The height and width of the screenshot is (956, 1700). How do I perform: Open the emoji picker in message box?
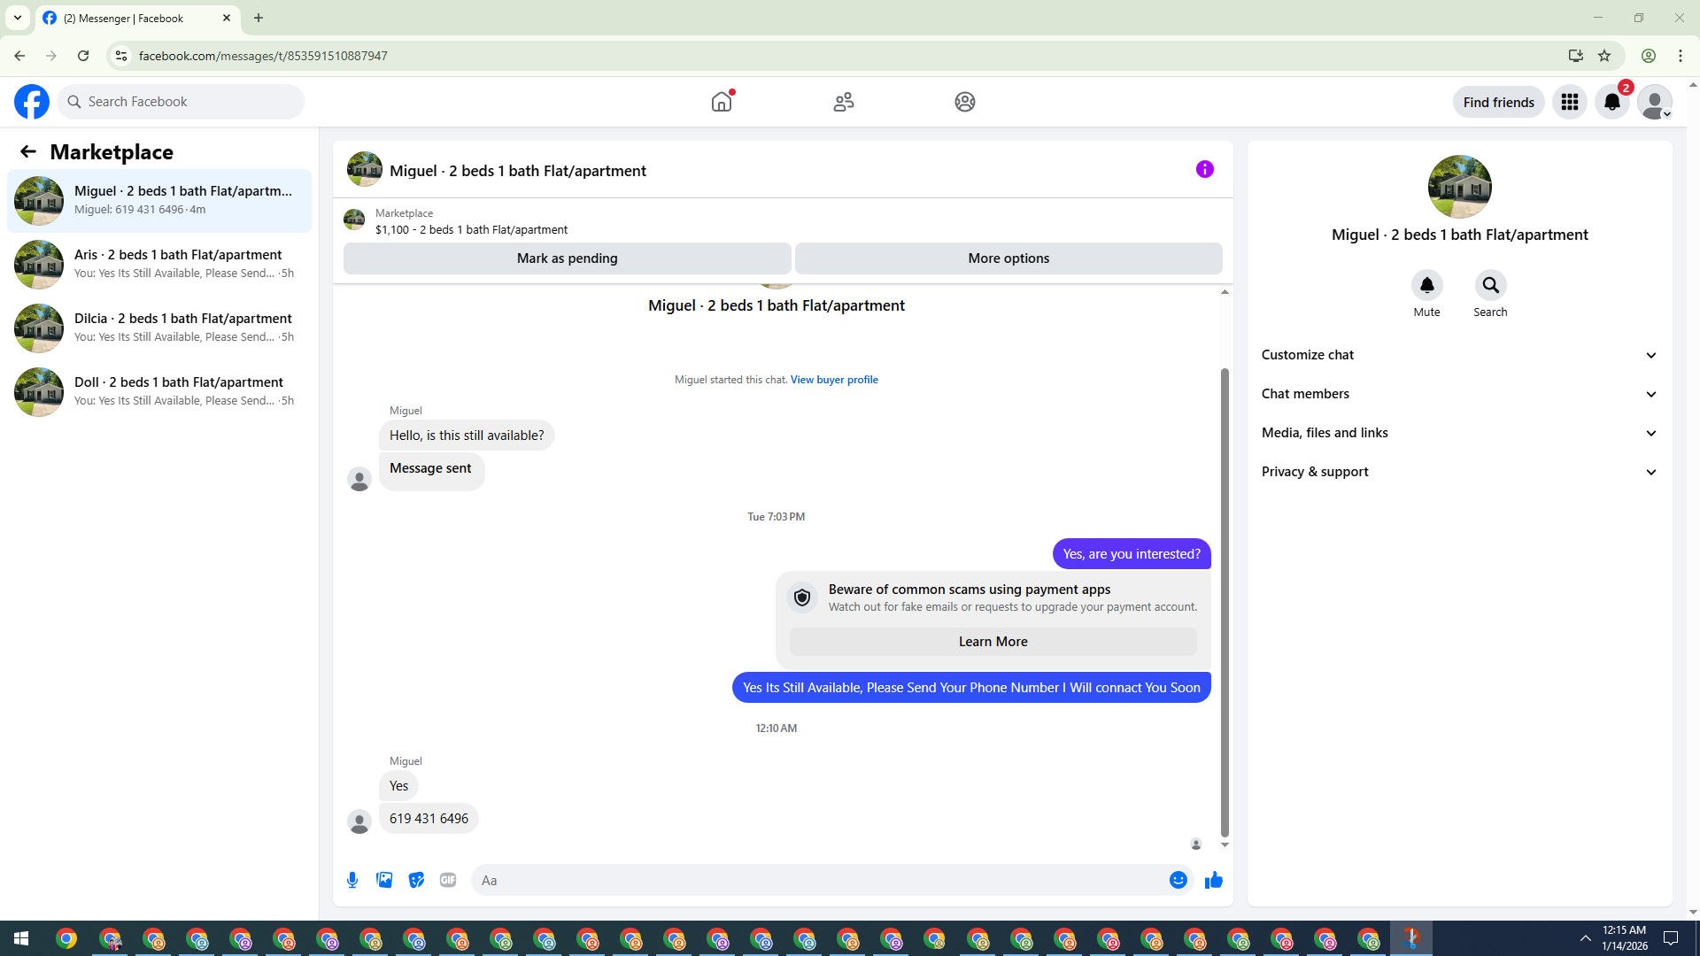click(x=1178, y=880)
